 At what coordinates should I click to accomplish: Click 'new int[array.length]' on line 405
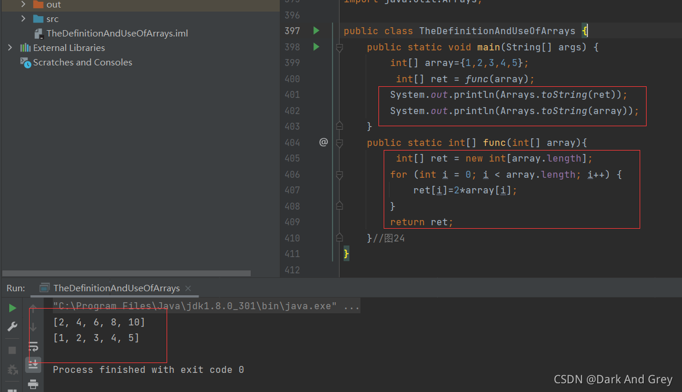[x=526, y=159]
